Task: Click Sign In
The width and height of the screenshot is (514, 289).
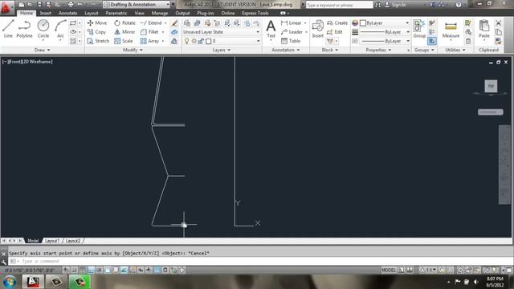Action: pos(395,5)
